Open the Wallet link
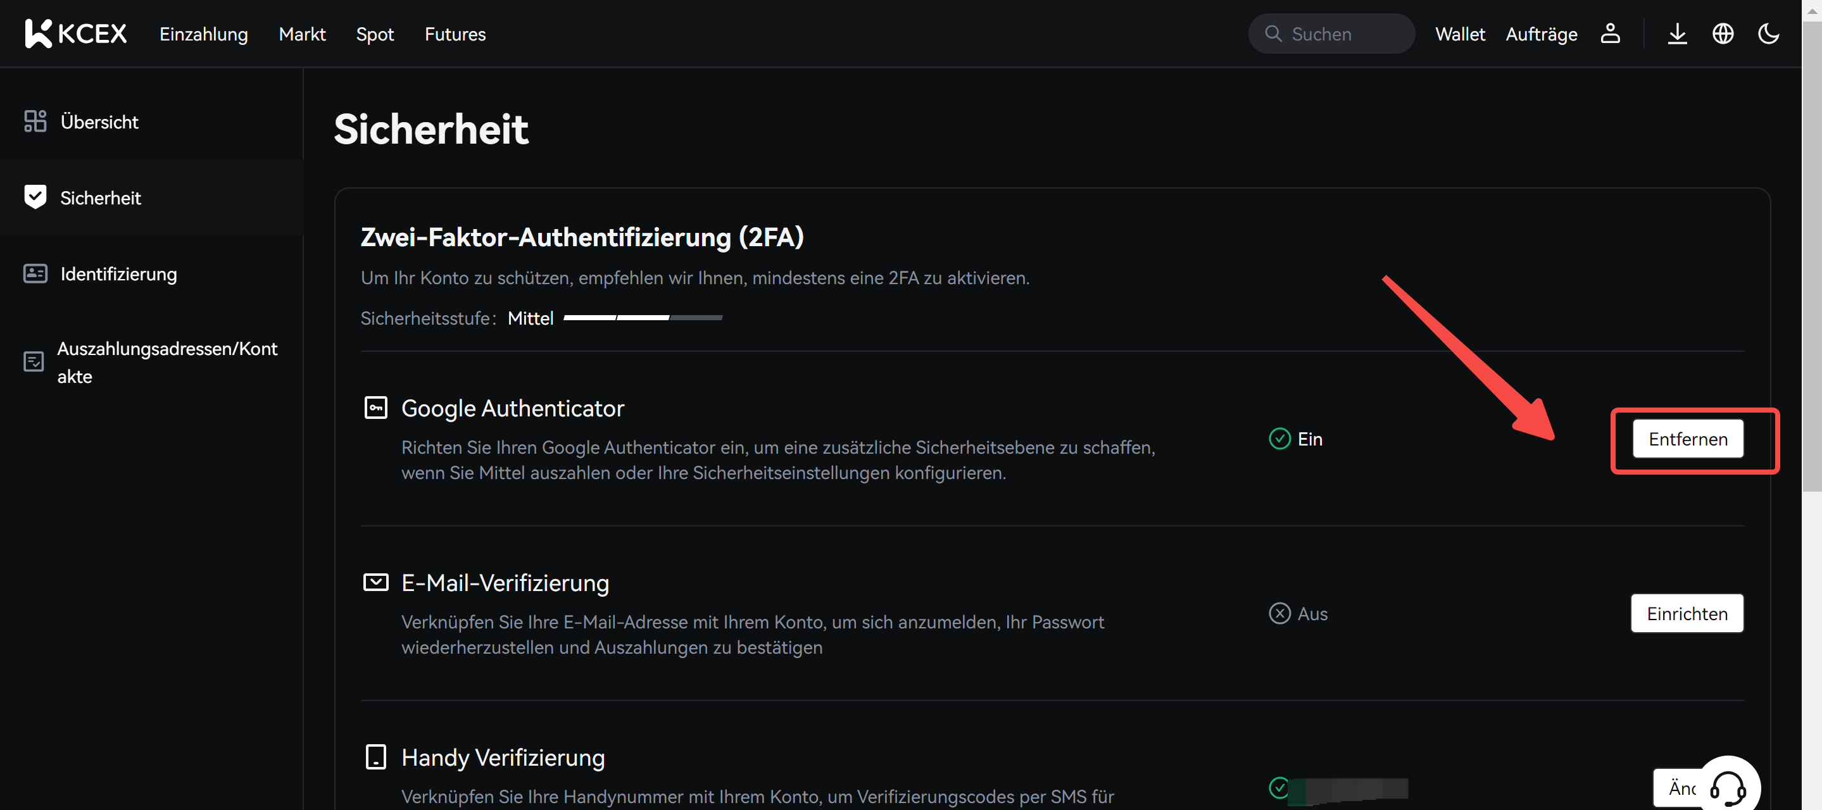This screenshot has width=1822, height=810. pyautogui.click(x=1459, y=34)
